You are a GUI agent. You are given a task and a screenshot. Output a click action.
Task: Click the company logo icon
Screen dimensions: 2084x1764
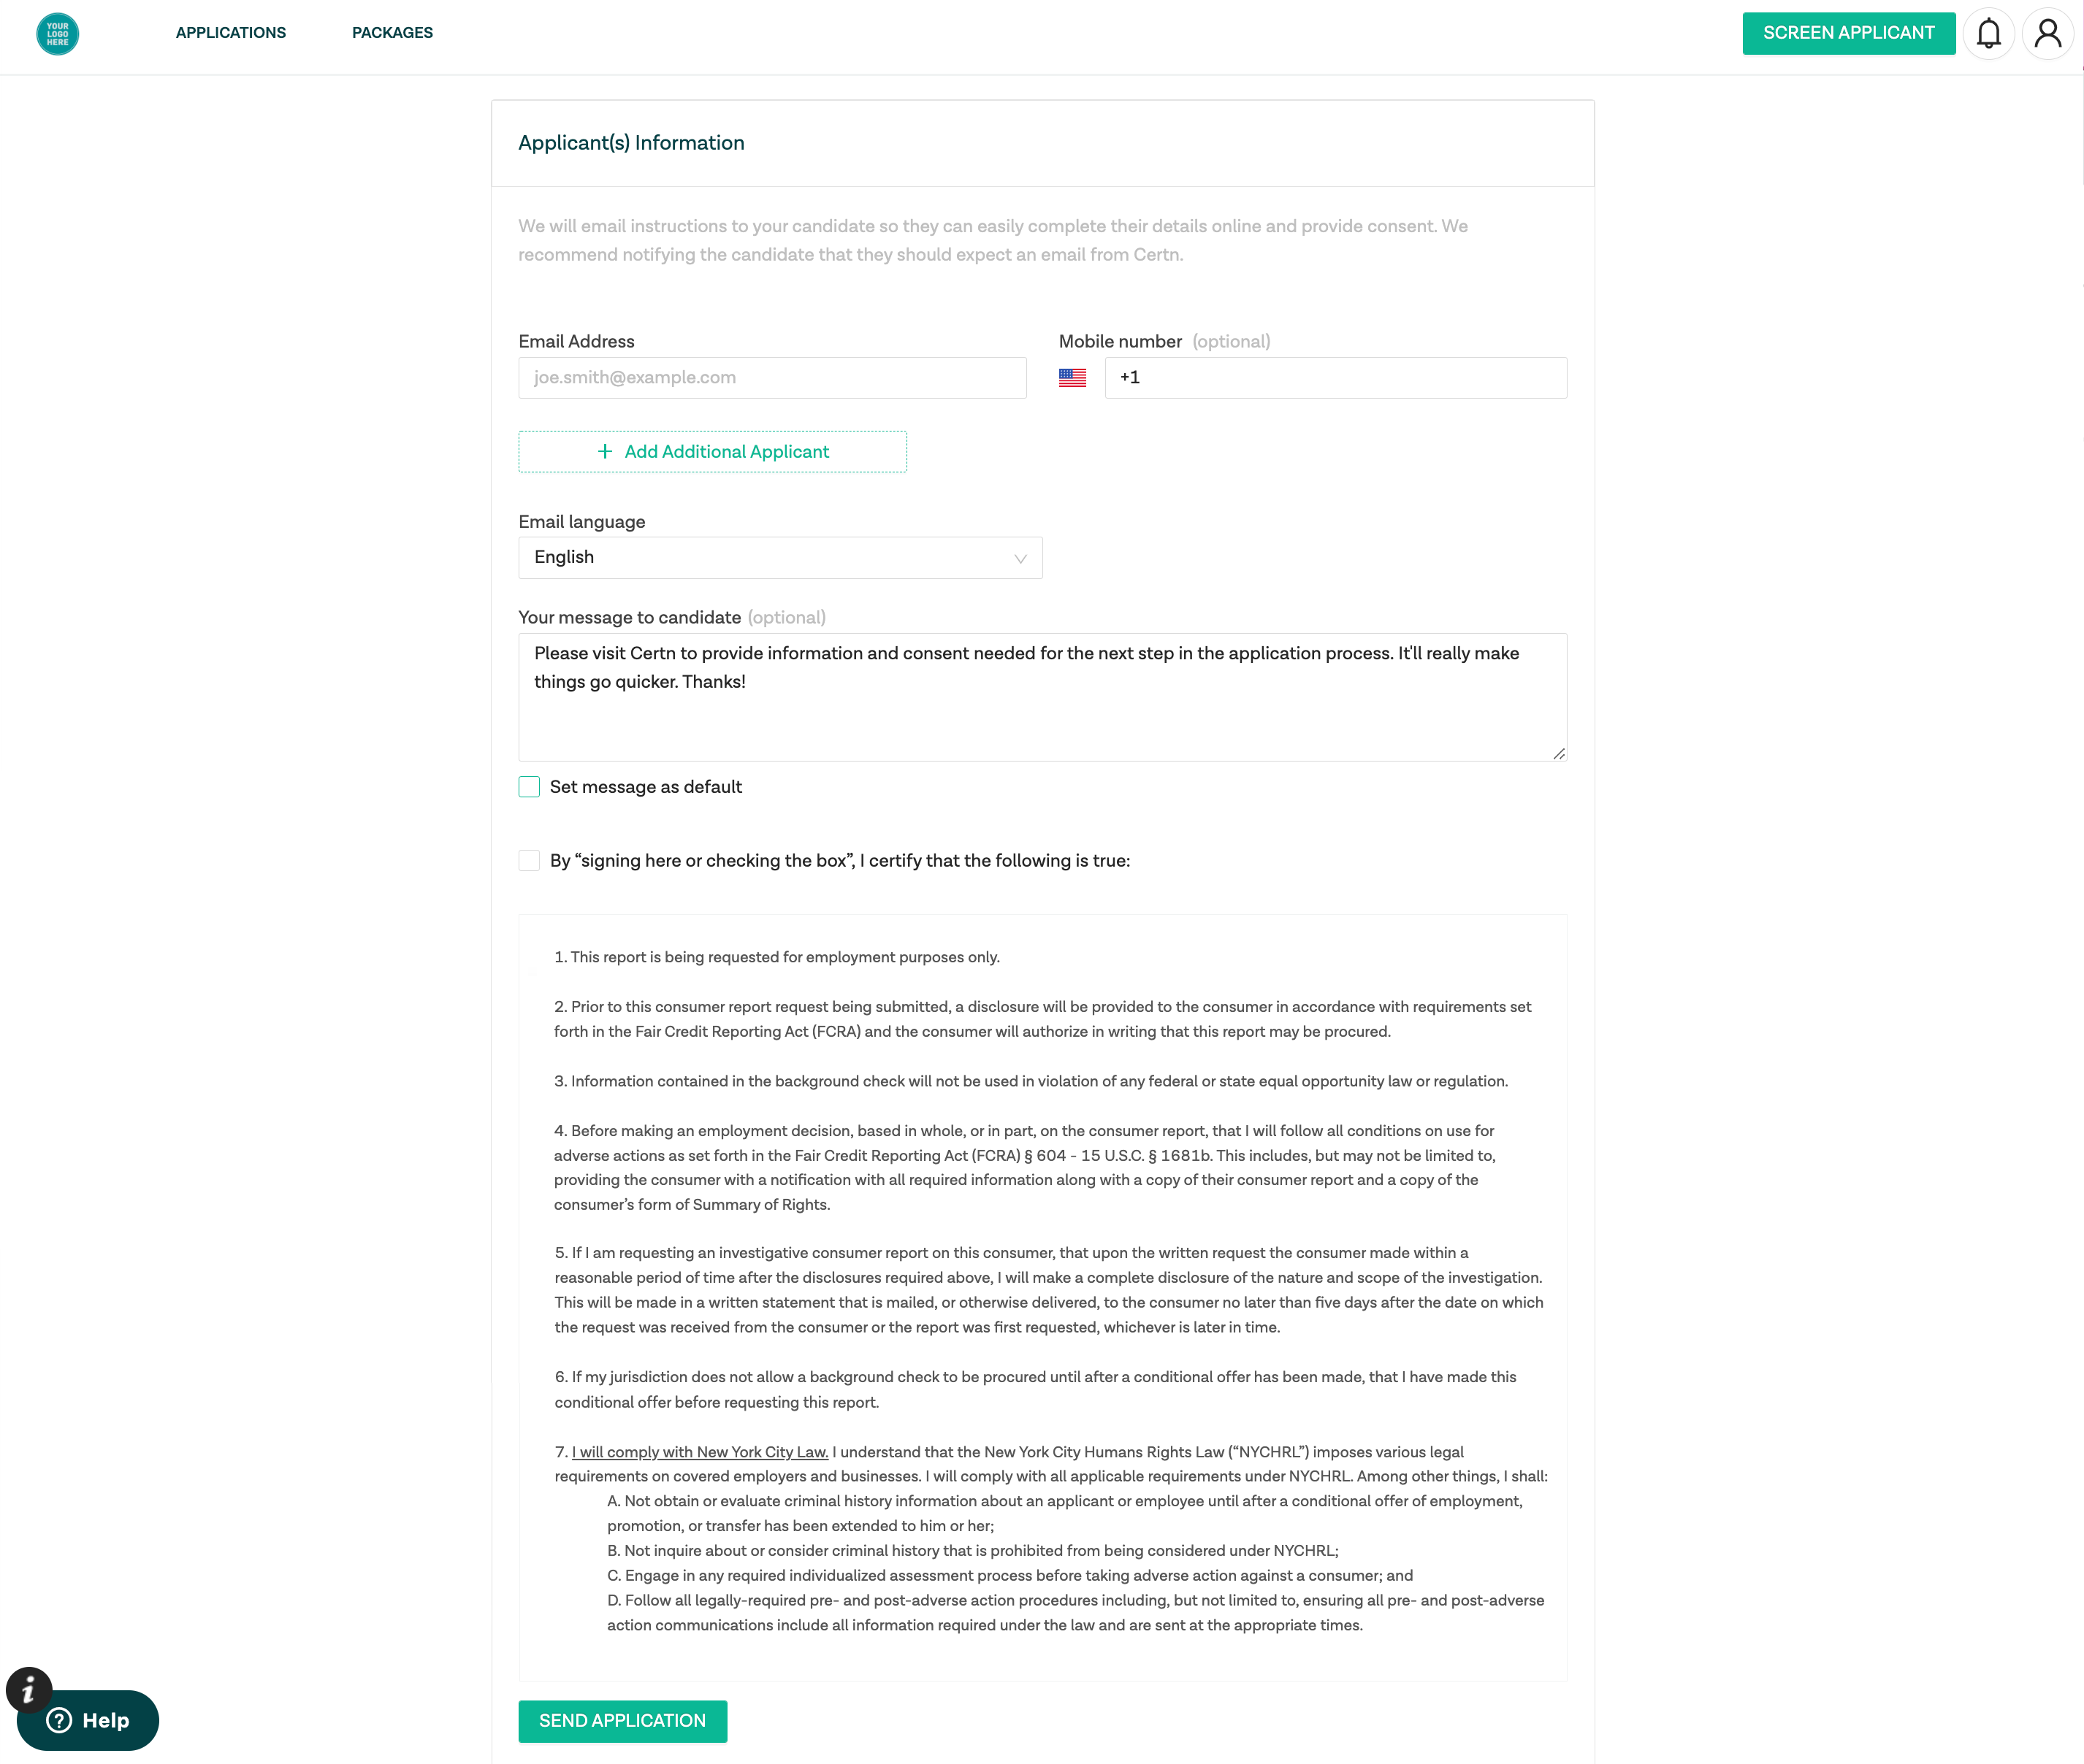(x=57, y=34)
